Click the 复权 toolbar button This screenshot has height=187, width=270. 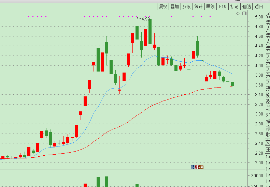tap(163, 6)
